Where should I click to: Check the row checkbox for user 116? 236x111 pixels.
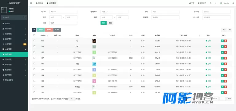point(34,63)
